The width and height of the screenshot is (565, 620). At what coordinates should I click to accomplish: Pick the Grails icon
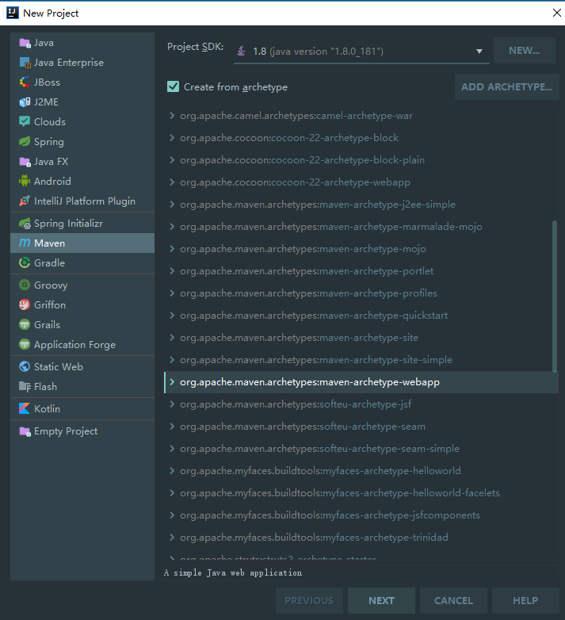pyautogui.click(x=25, y=324)
